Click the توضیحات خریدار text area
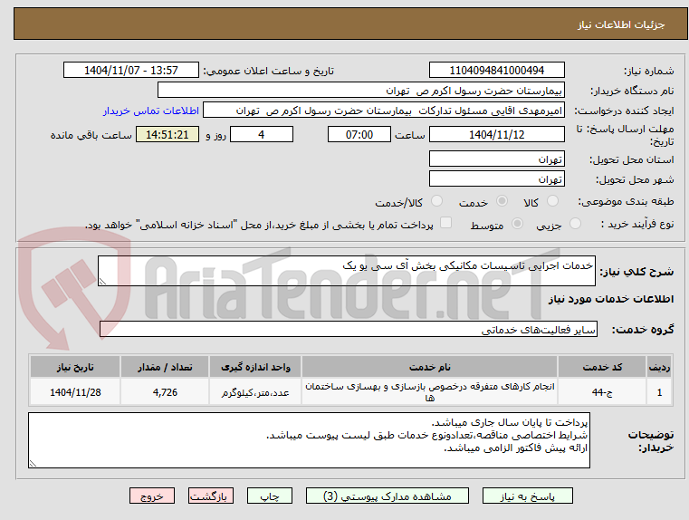689x520 pixels. pos(309,440)
